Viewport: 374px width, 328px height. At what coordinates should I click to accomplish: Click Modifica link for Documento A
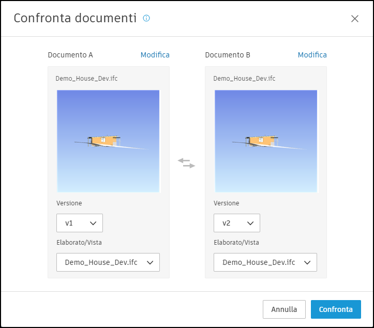[x=155, y=55]
